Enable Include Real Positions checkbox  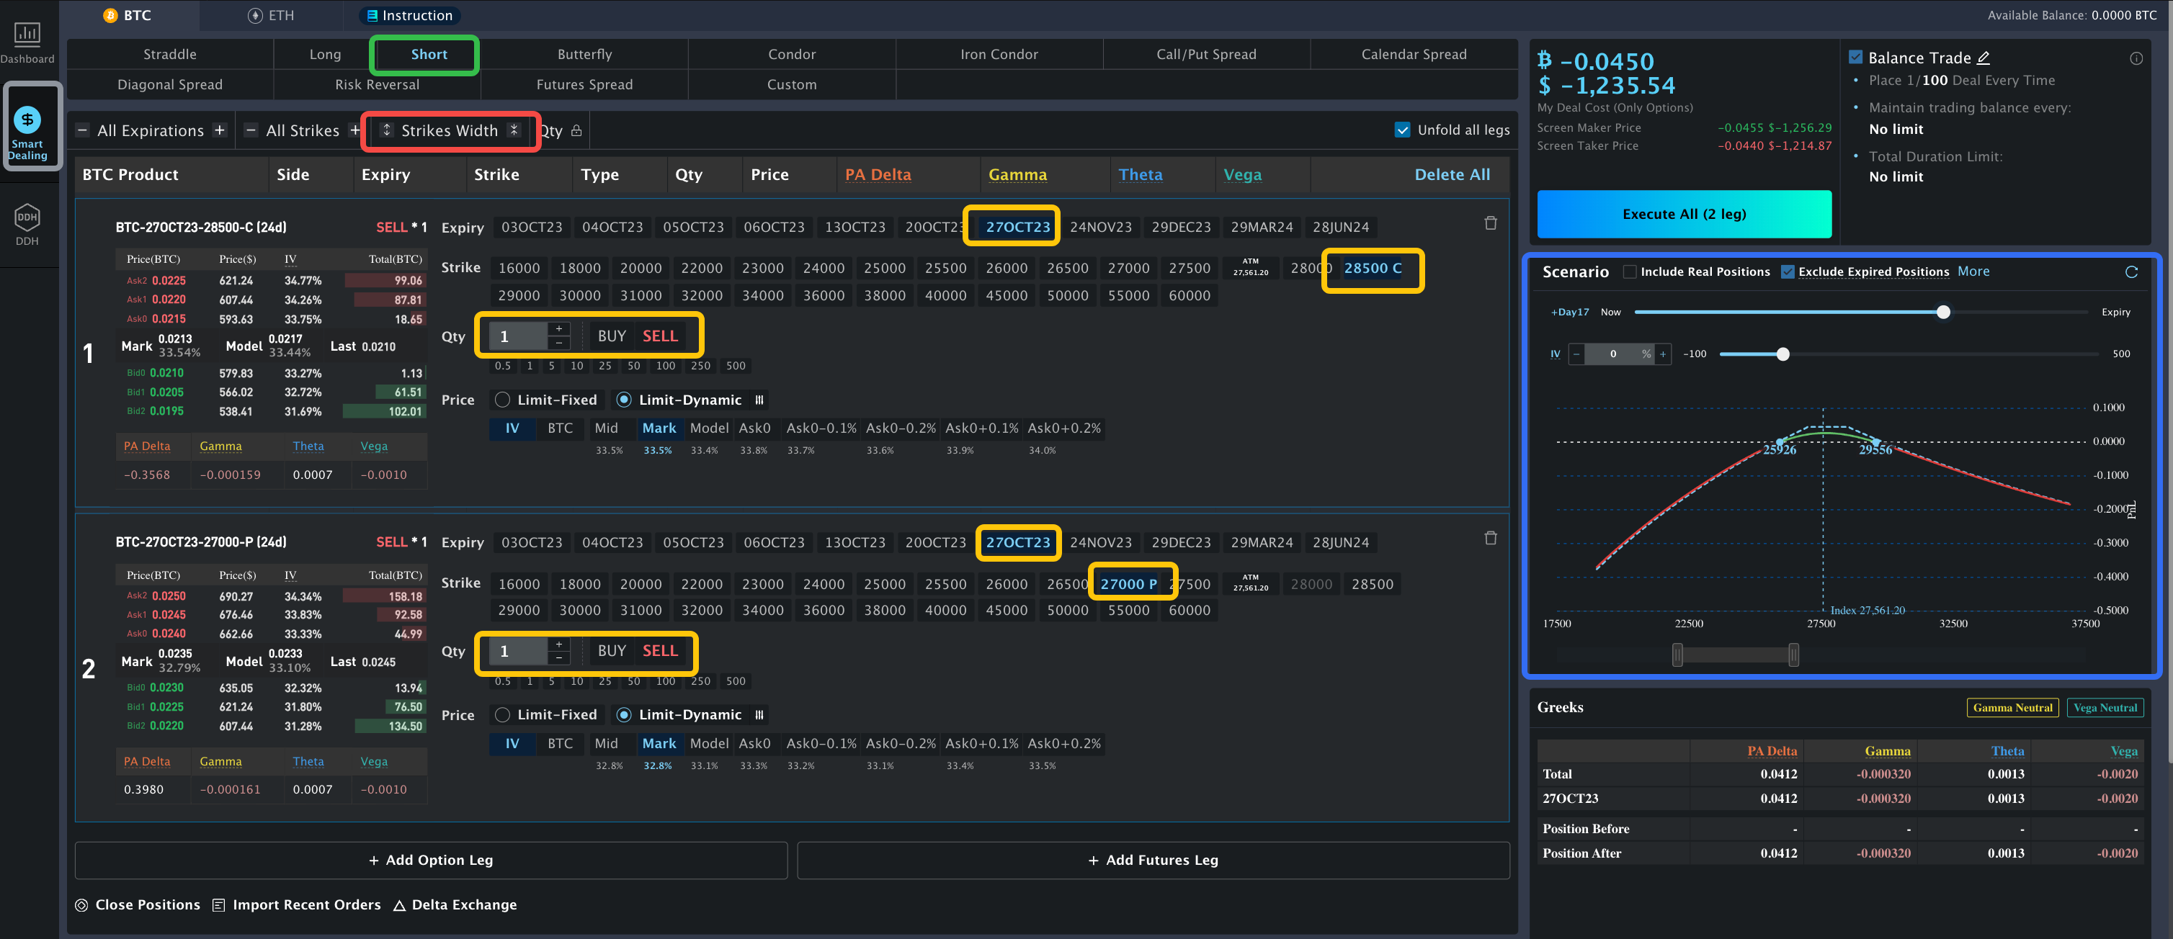(x=1630, y=272)
